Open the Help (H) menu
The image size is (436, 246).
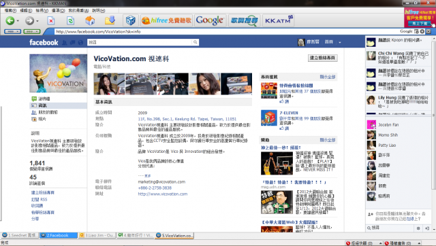click(x=98, y=11)
